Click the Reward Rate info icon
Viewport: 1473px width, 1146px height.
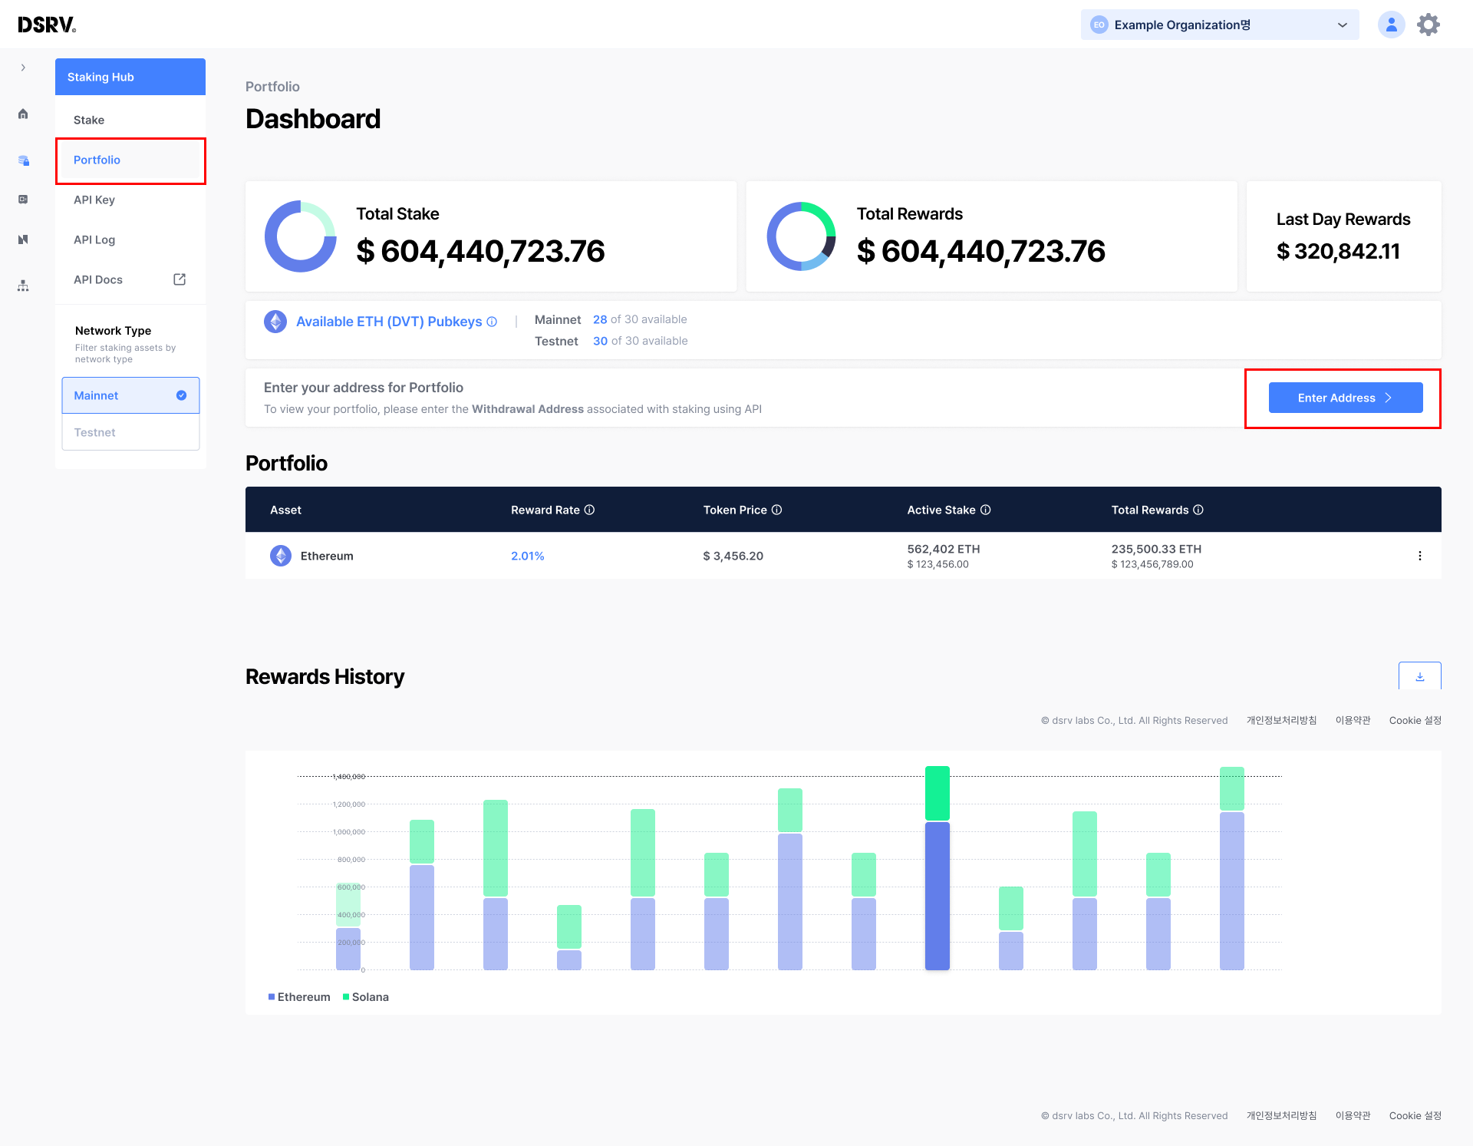[x=589, y=510]
